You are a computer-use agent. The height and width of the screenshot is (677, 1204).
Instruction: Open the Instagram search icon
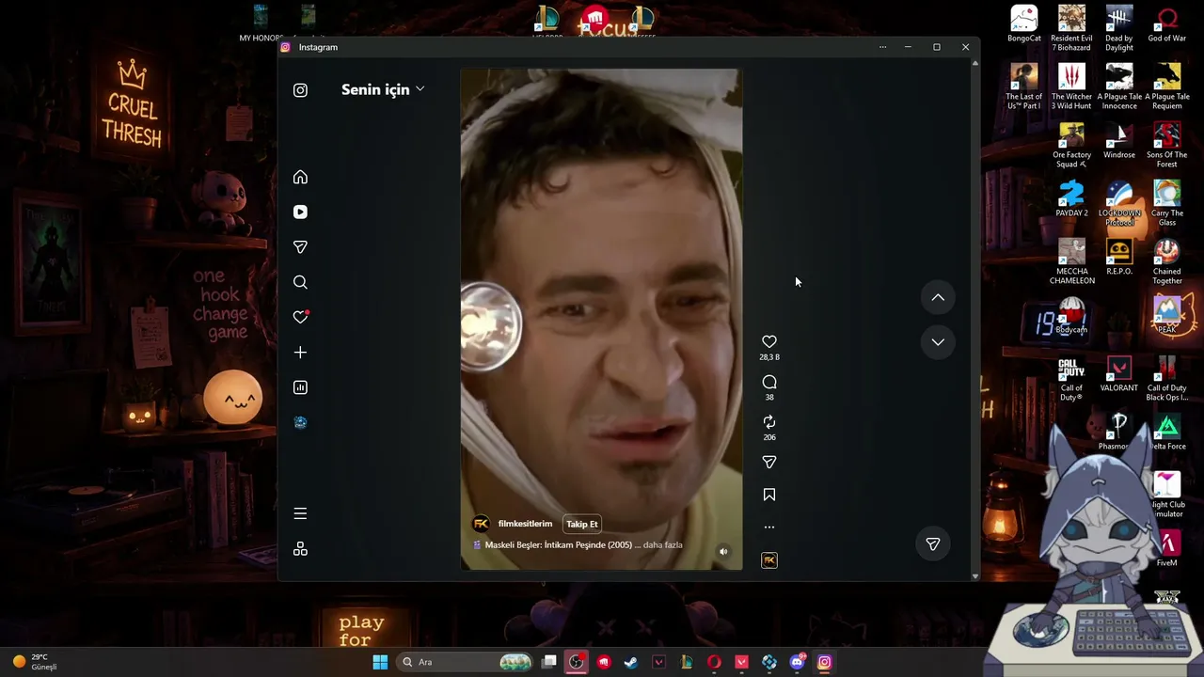[300, 282]
